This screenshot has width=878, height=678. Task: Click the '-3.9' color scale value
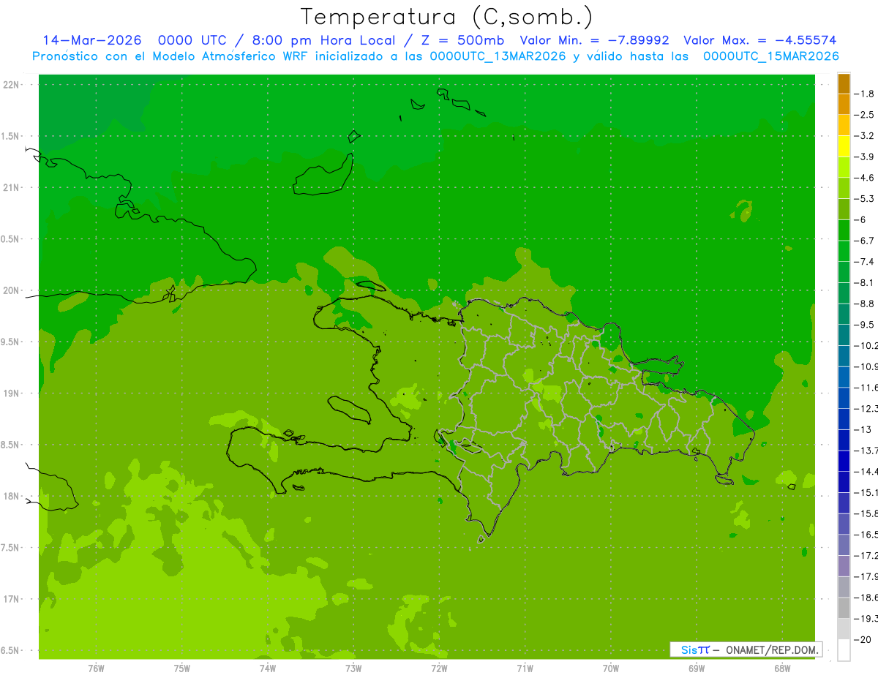click(x=864, y=157)
